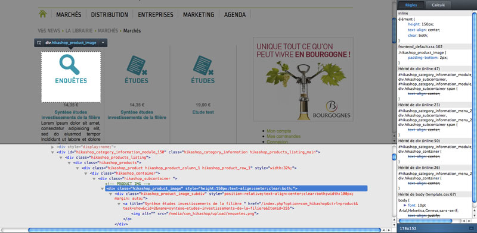Click the horizontal scrollbar under the markup panel
This screenshot has width=477, height=233.
pos(204,230)
